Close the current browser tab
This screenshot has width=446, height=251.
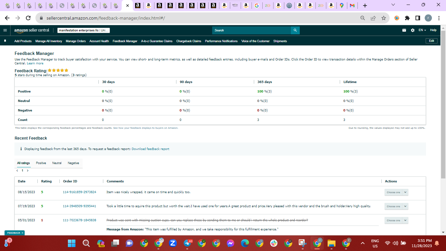128,6
